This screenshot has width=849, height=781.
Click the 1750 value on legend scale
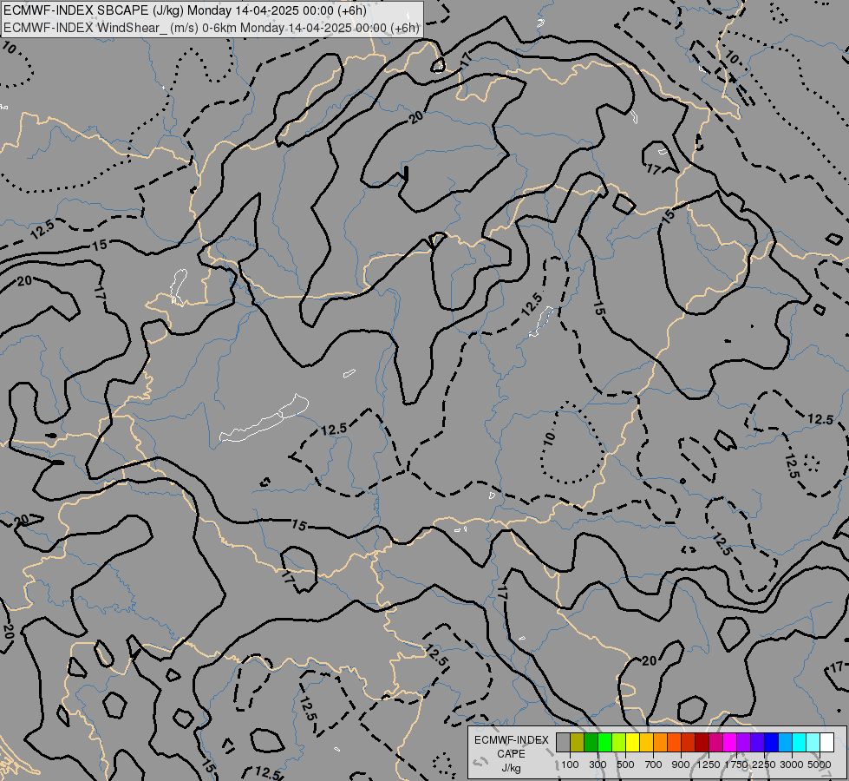[x=736, y=765]
